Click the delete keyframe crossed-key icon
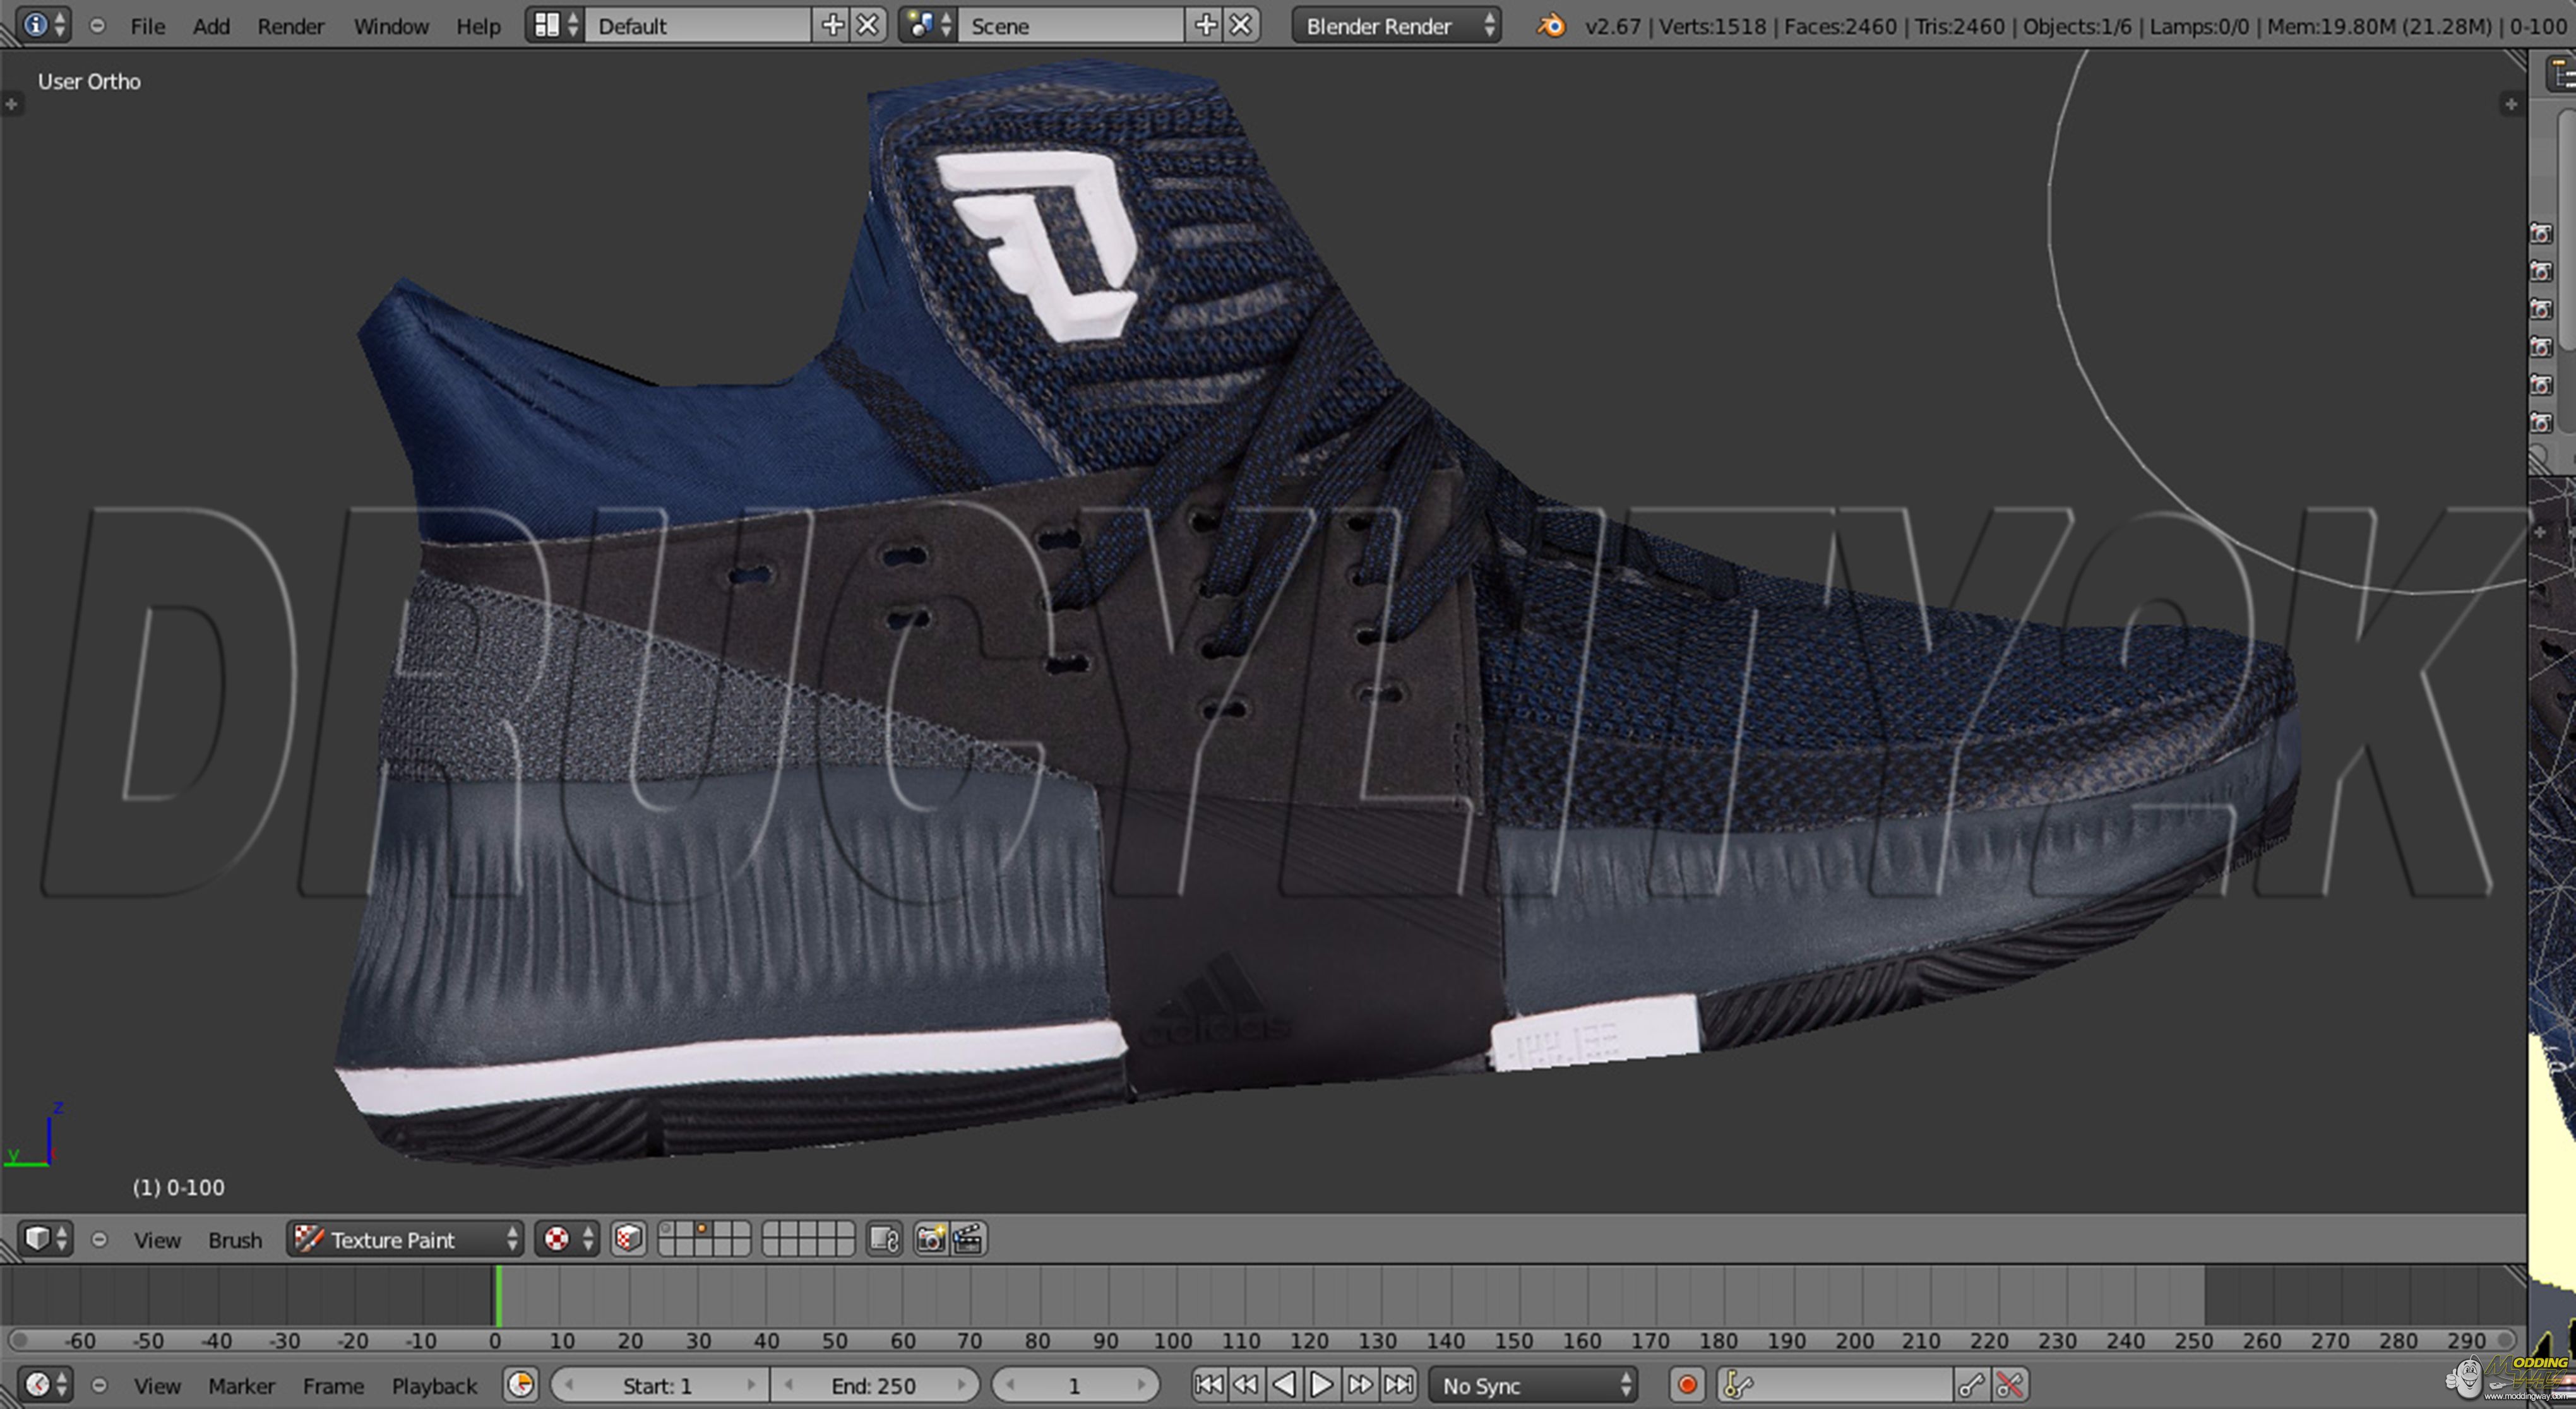 point(2009,1386)
